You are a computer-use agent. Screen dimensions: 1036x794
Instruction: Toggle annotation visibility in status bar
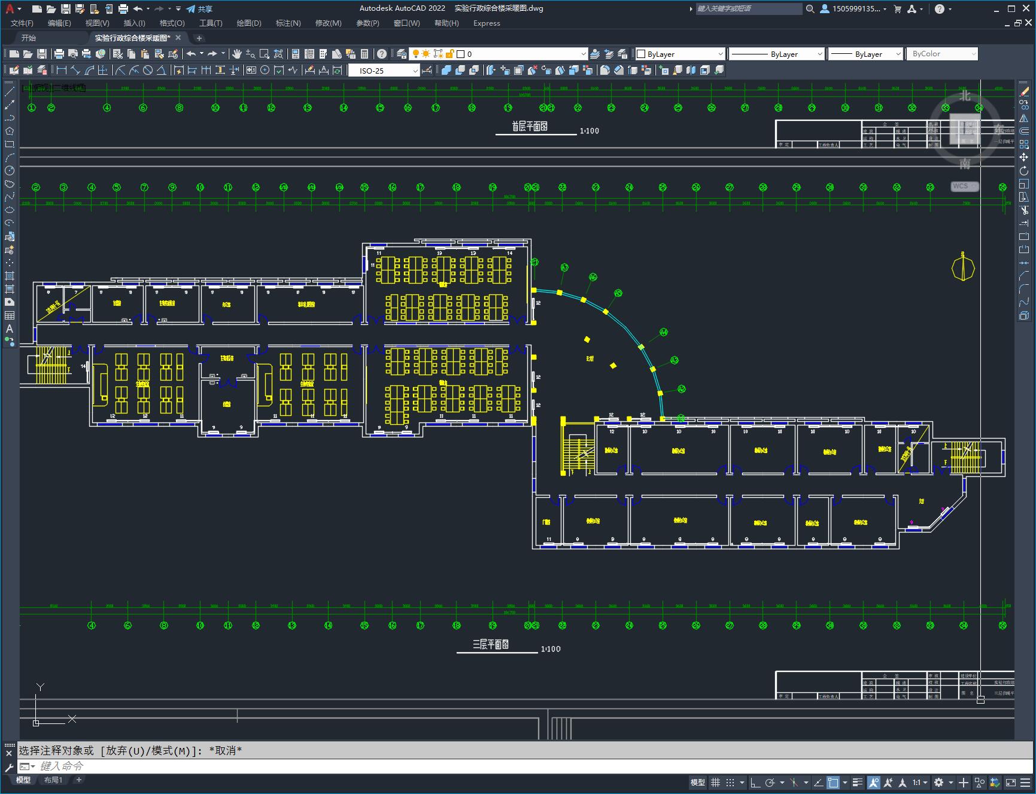(x=874, y=782)
